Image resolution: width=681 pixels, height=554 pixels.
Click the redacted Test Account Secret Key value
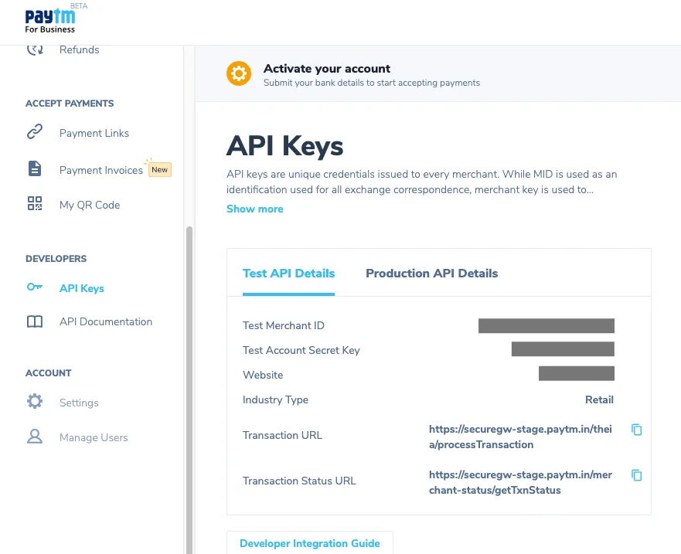563,349
